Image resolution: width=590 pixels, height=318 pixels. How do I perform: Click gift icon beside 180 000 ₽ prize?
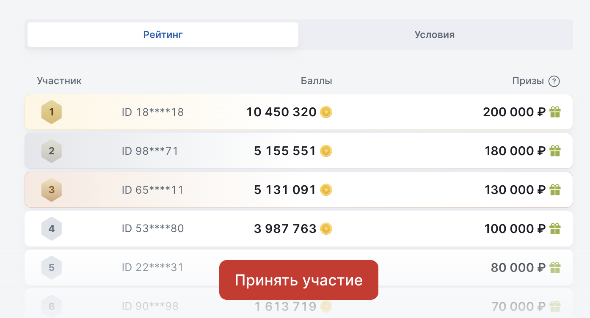tap(555, 151)
